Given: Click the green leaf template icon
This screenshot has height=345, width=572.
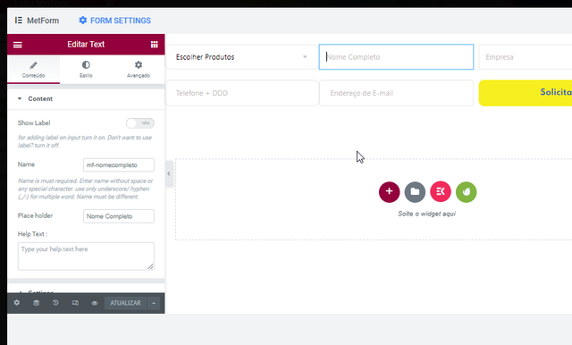Looking at the screenshot, I should (467, 192).
